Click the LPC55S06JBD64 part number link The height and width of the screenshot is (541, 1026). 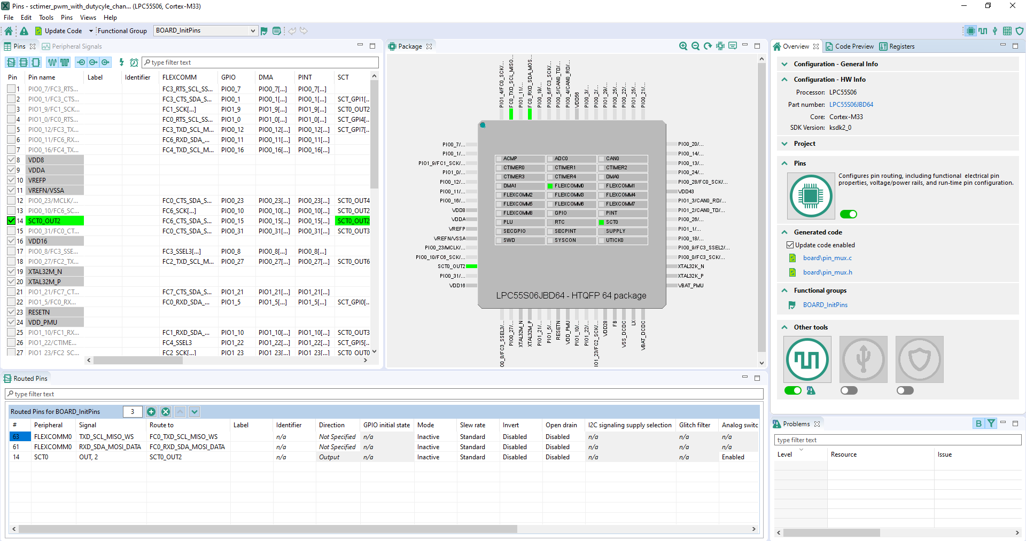[x=851, y=105]
